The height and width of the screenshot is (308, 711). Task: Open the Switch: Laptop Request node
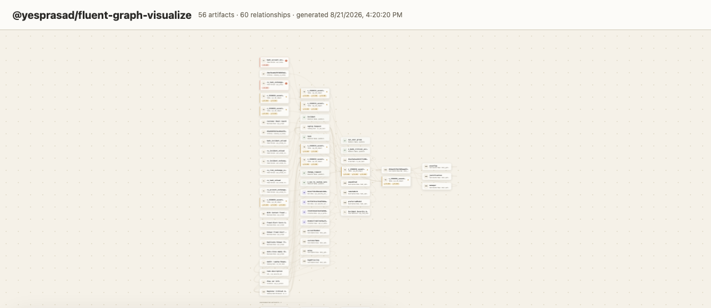pyautogui.click(x=274, y=262)
